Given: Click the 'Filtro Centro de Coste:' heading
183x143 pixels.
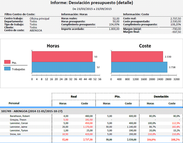Looking at the screenshot, I should 20,14.
